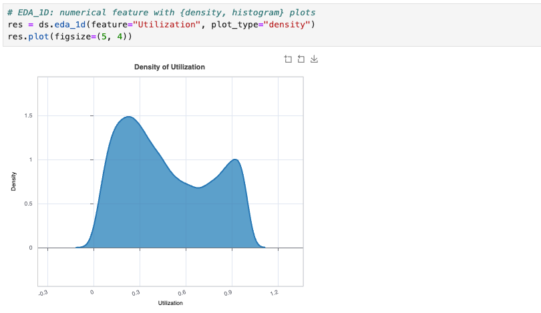Click the "density" plot_type string in code
The image size is (541, 313).
287,25
